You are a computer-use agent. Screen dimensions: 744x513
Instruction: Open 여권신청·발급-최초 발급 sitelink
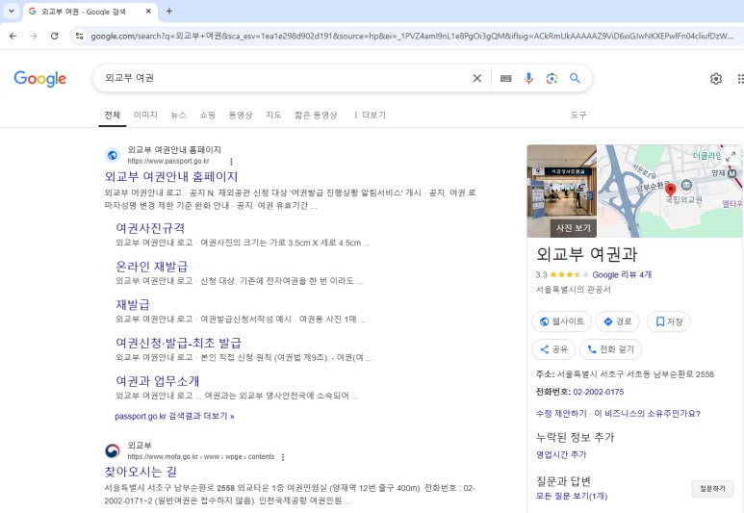(178, 343)
